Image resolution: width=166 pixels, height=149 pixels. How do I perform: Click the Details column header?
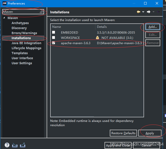(x=119, y=27)
